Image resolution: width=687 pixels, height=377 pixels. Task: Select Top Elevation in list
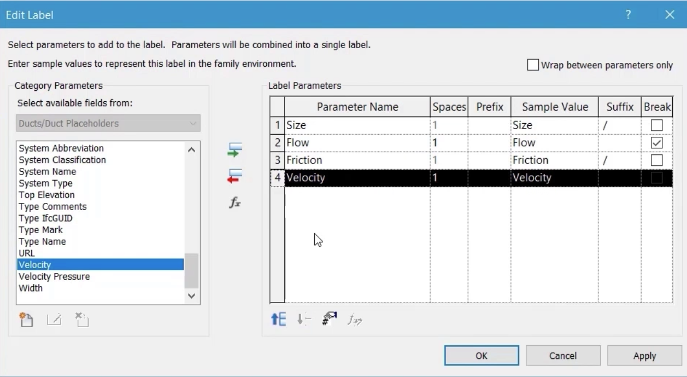coord(46,195)
